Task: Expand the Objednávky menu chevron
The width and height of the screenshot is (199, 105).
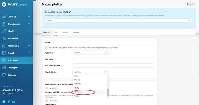Action: tap(29, 24)
